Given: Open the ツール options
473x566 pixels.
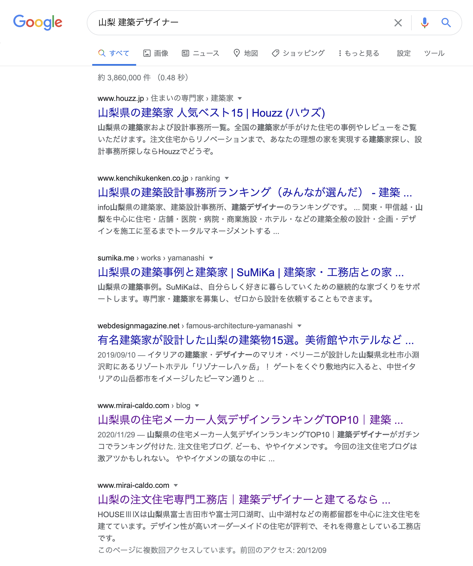Looking at the screenshot, I should (x=434, y=53).
